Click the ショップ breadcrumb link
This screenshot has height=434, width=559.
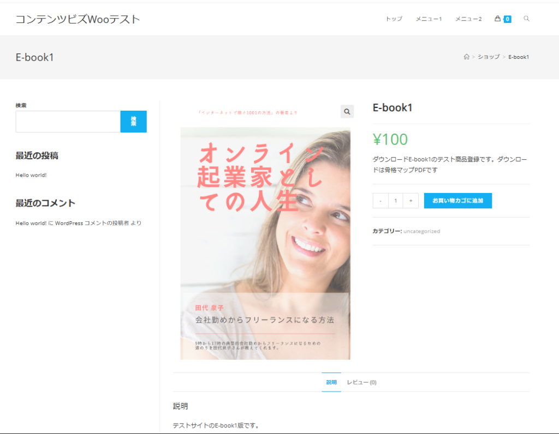pyautogui.click(x=489, y=56)
